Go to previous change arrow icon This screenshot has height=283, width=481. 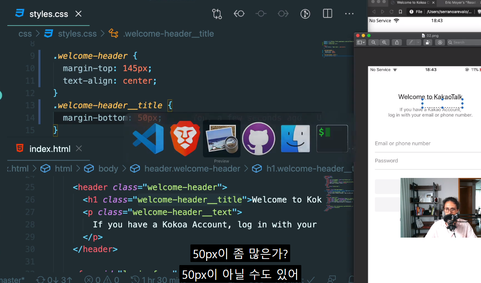239,14
